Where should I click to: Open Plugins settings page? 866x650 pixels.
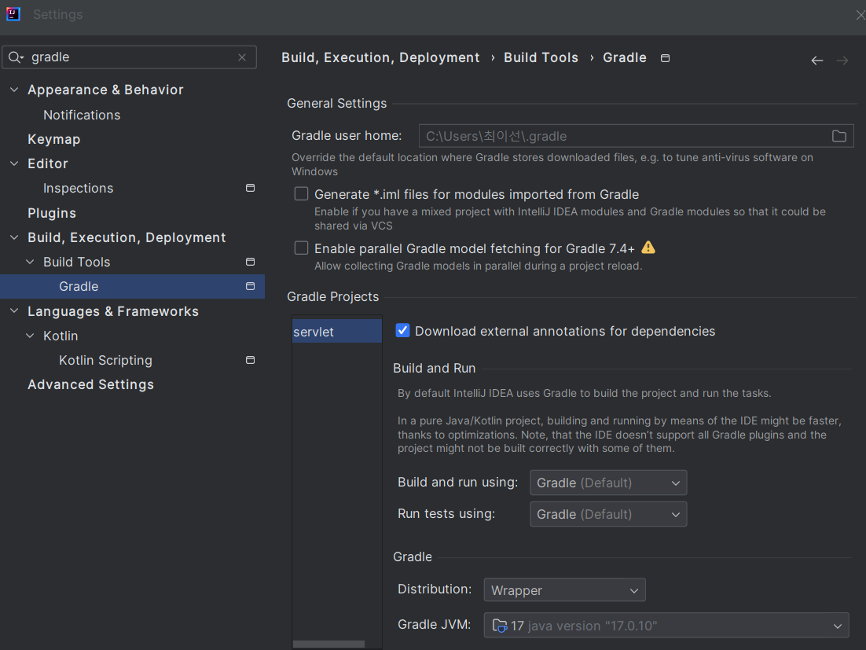coord(52,213)
